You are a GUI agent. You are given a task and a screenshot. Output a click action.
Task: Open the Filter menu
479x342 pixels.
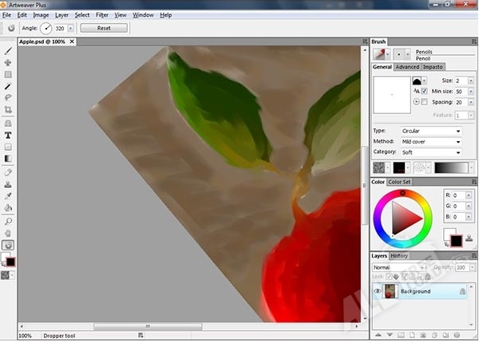click(x=102, y=15)
